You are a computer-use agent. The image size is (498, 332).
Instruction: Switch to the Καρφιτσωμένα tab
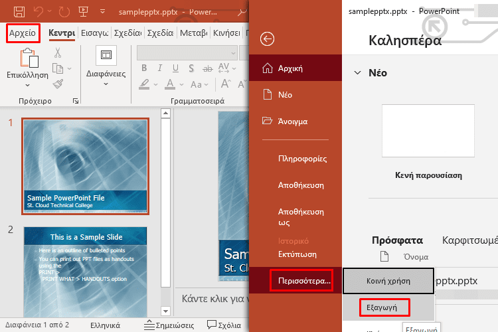[470, 240]
